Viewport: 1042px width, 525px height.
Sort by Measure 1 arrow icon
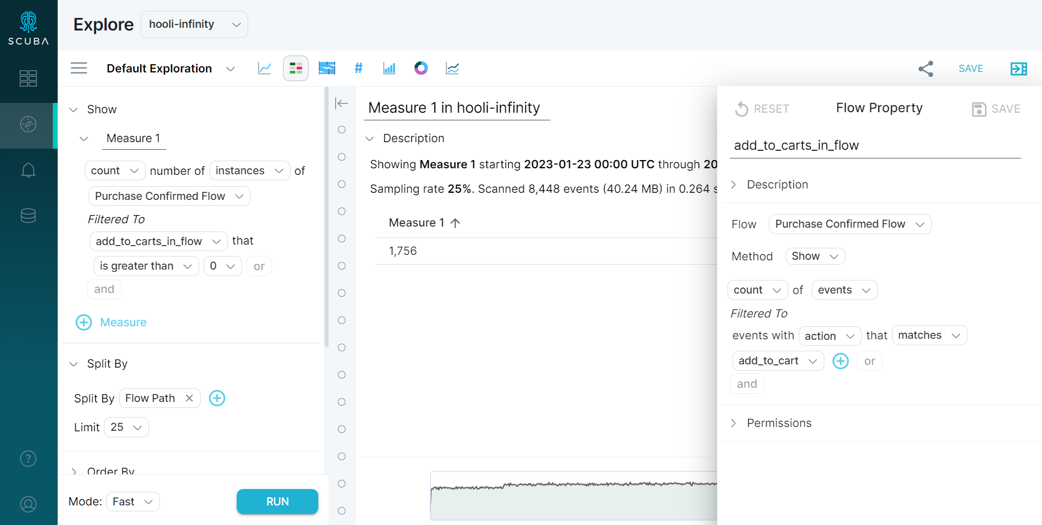click(x=456, y=223)
